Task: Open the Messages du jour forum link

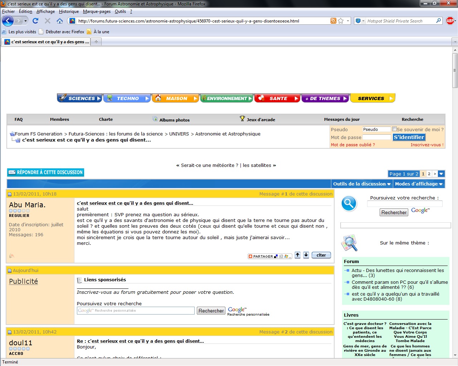Action: (x=342, y=119)
